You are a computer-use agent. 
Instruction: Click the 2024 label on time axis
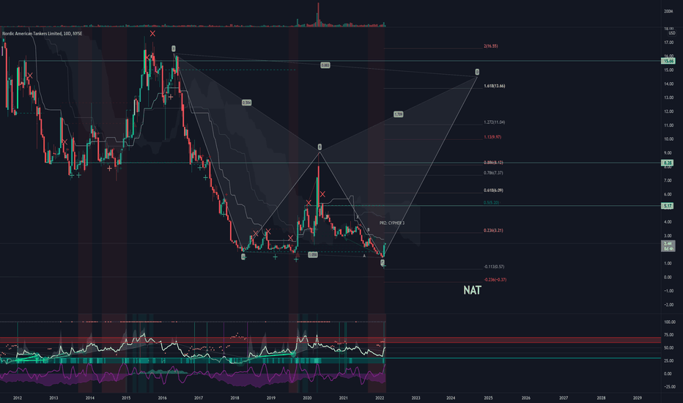[x=451, y=398]
